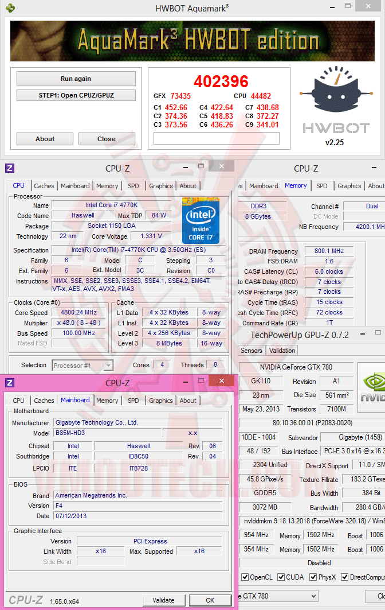Click the CPU score 44482
Screen dimensions: 385x610
click(x=261, y=96)
